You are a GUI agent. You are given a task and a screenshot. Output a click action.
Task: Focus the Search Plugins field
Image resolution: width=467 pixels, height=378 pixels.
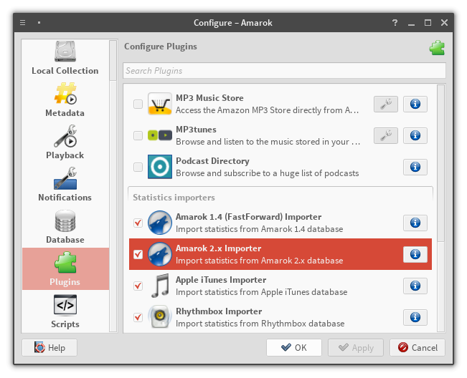(284, 71)
